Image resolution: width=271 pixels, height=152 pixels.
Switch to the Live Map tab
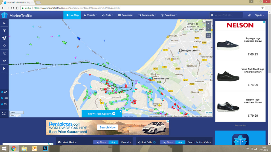point(72,15)
